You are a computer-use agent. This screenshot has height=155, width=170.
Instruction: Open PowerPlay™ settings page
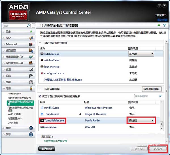pos(14,94)
